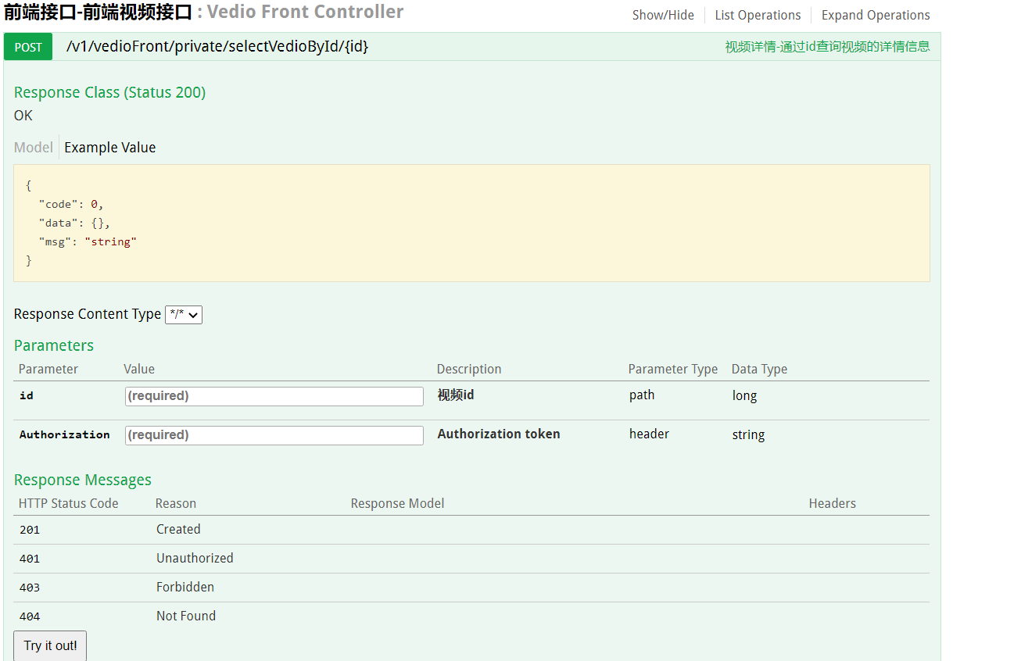
Task: Click the Response Messages heading
Action: tap(83, 480)
